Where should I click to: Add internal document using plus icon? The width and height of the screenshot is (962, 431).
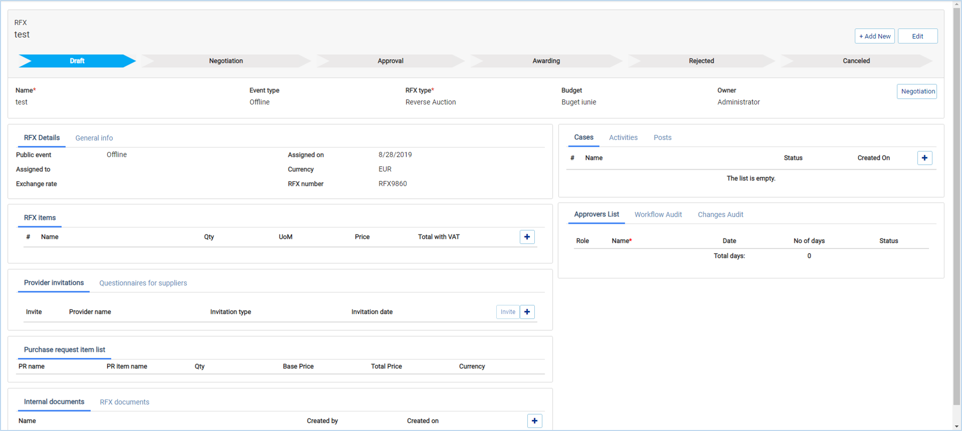pos(534,421)
